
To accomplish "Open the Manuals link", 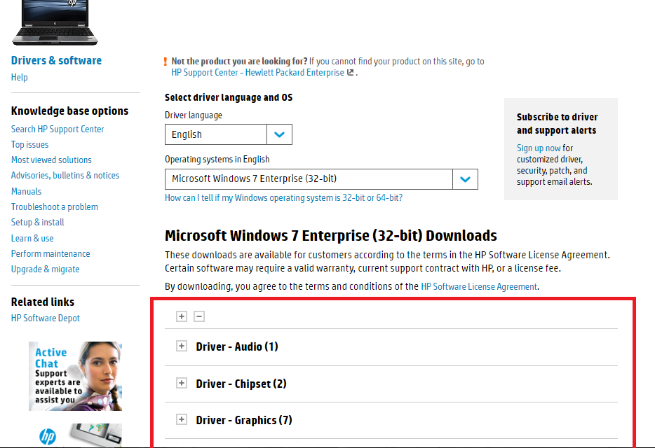I will tap(27, 192).
